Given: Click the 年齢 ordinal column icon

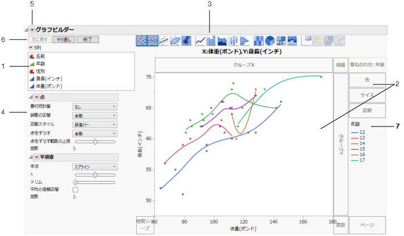Looking at the screenshot, I should (x=32, y=64).
